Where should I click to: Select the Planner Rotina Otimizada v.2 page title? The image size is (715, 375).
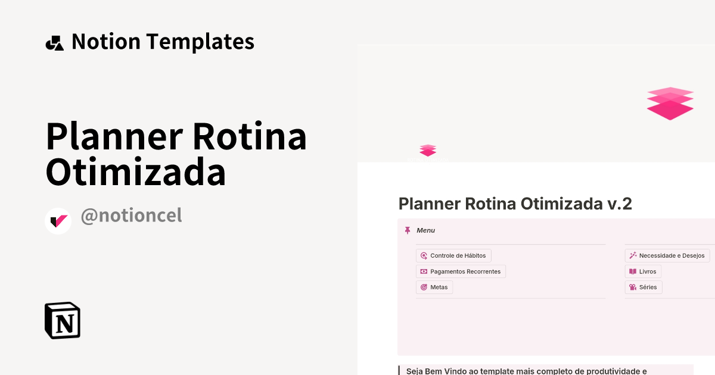click(x=515, y=204)
